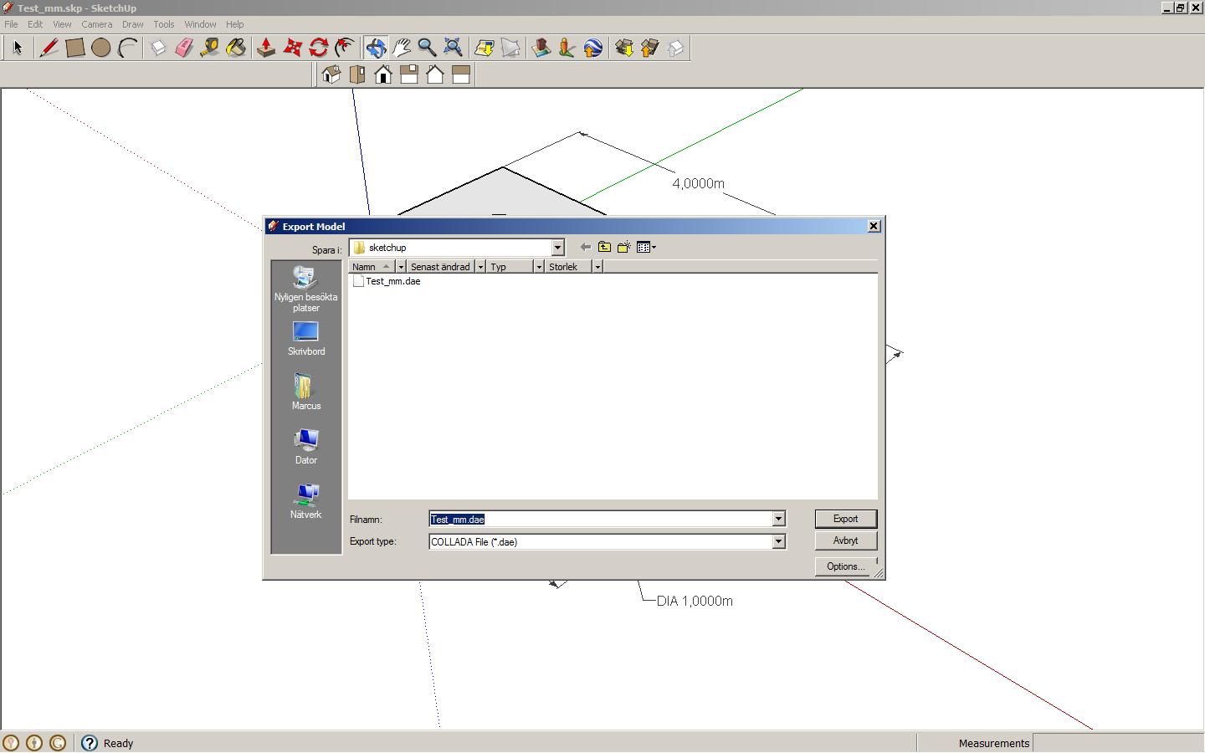
Task: Pick the Paint Bucket tool
Action: [236, 48]
